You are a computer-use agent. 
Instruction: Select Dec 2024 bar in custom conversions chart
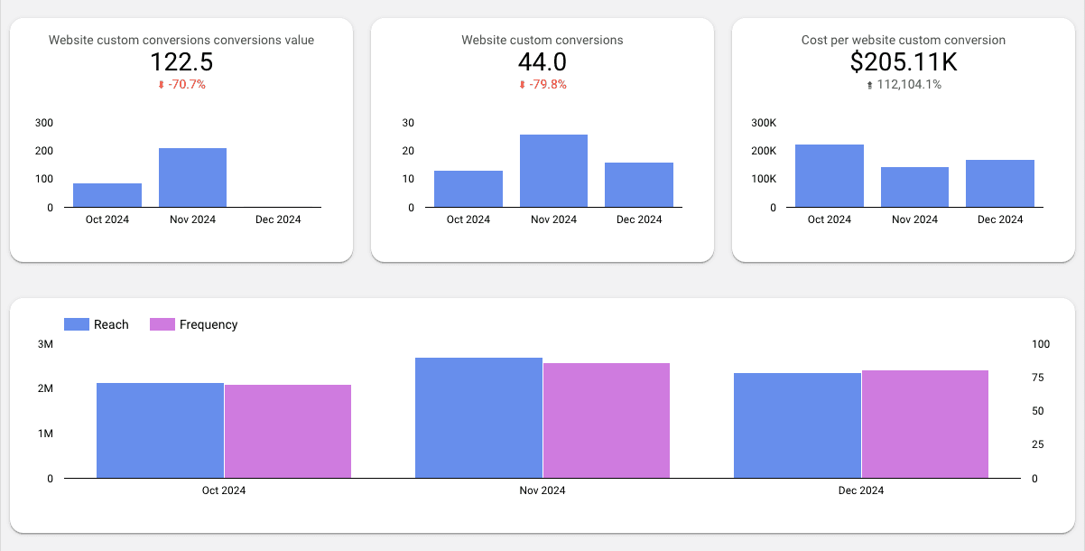639,185
